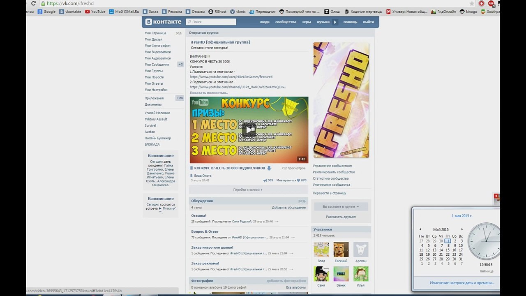Open Все альбомы link
Viewport: 526px width, 296px height.
point(296,287)
